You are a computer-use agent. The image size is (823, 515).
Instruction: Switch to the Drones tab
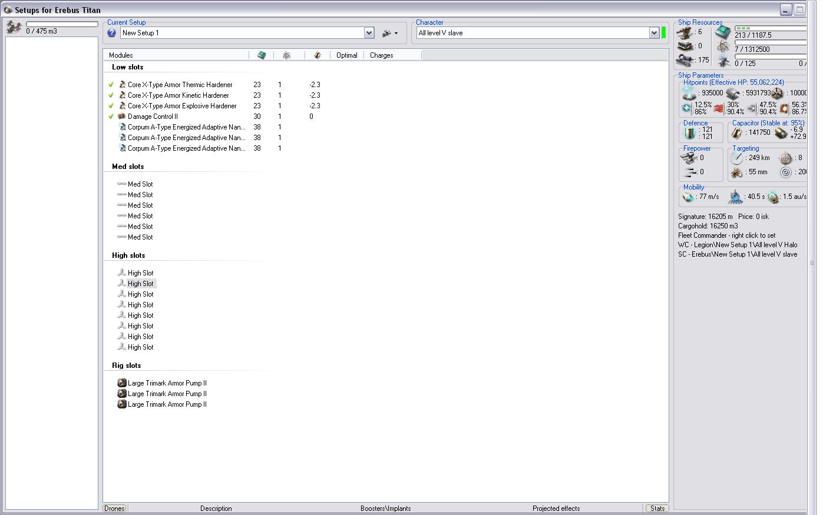tap(114, 509)
